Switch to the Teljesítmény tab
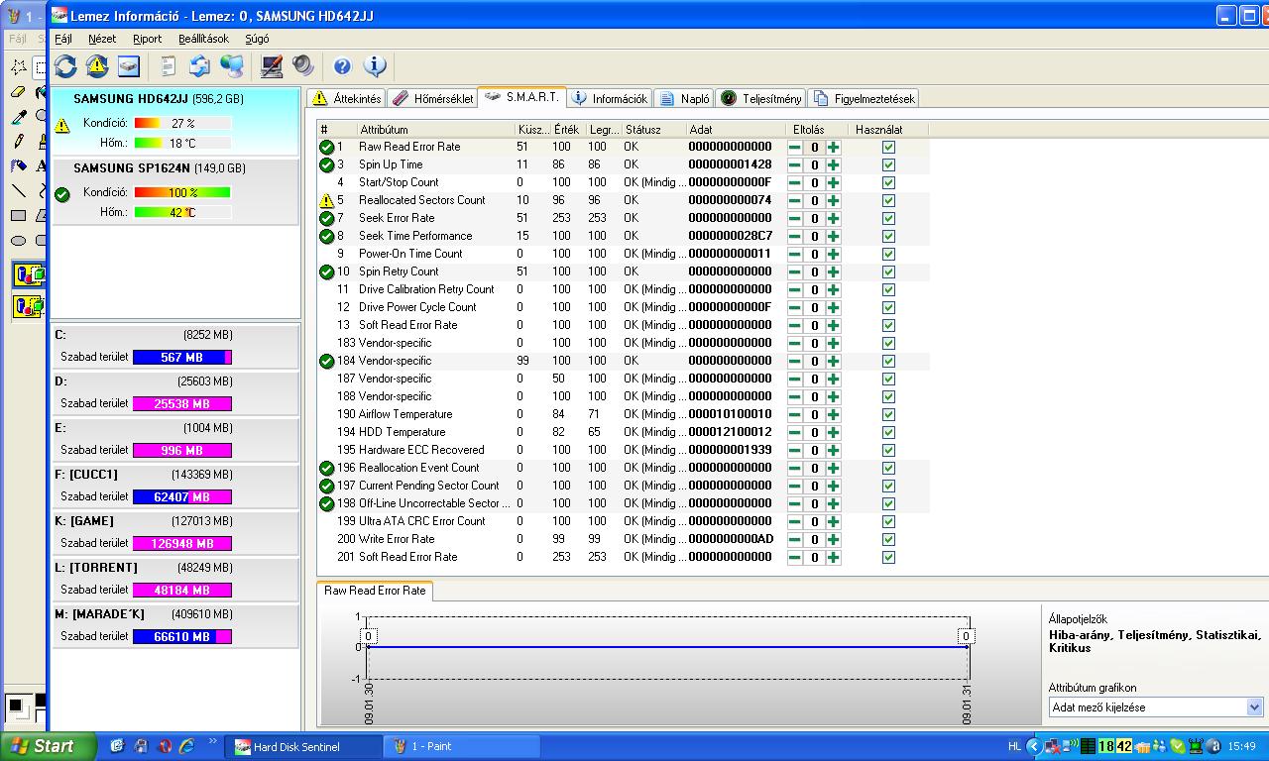Image resolution: width=1269 pixels, height=761 pixels. pos(760,98)
